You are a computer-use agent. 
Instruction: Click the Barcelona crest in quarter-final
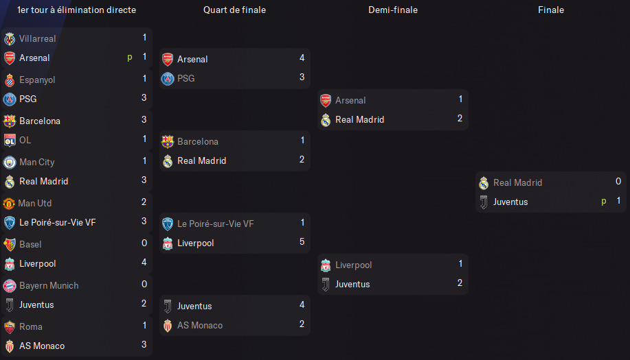pos(168,141)
